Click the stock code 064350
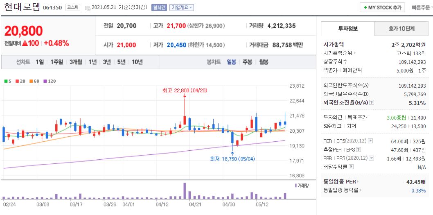Screen dimensions: 433x215 point(52,8)
